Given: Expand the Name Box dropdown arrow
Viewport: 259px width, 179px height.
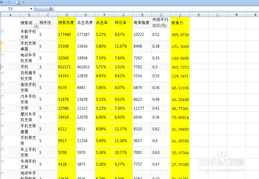Looking at the screenshot, I should tap(31, 9).
